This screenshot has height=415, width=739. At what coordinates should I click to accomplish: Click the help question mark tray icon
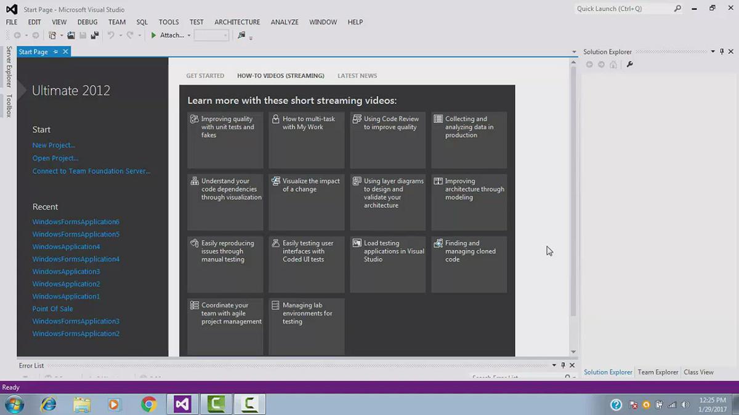pos(616,405)
